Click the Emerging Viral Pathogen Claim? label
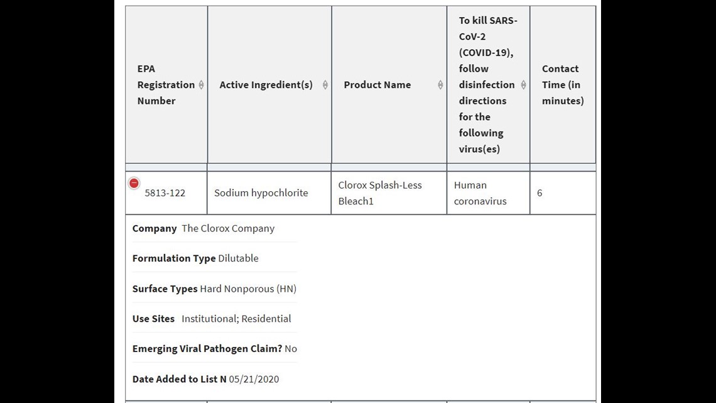 point(207,349)
